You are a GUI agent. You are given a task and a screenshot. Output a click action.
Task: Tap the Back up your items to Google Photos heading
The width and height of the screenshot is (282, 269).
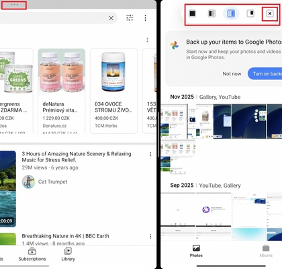point(234,42)
